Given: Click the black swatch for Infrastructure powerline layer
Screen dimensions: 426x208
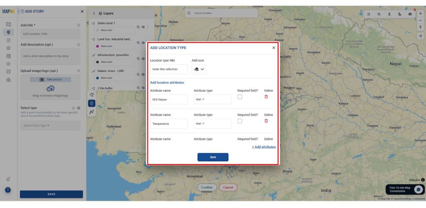Looking at the screenshot, I should [97, 62].
